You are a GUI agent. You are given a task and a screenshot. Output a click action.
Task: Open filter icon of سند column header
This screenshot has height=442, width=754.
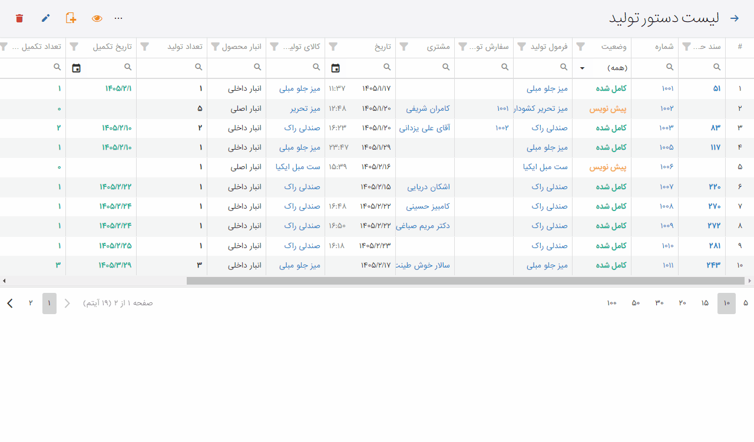[686, 47]
